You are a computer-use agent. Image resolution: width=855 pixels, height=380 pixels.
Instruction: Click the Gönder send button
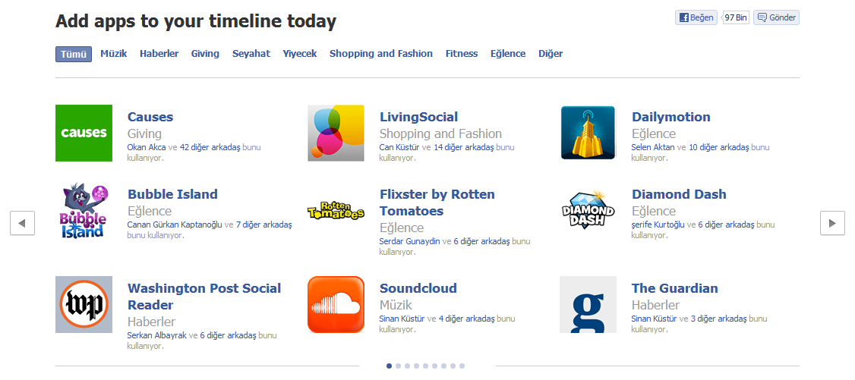[x=776, y=17]
